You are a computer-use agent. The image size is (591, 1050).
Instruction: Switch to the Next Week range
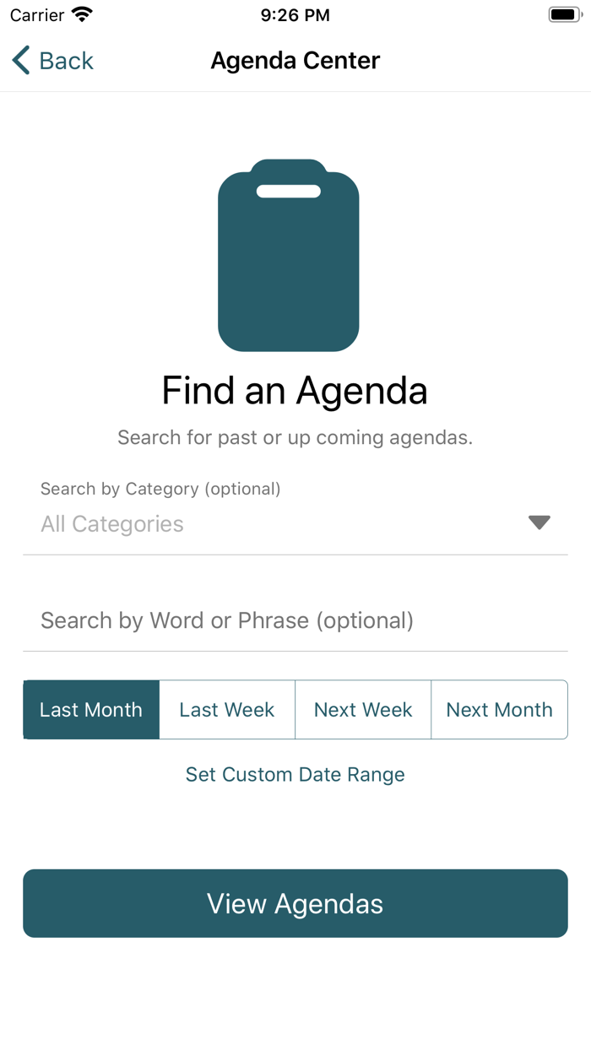tap(363, 710)
